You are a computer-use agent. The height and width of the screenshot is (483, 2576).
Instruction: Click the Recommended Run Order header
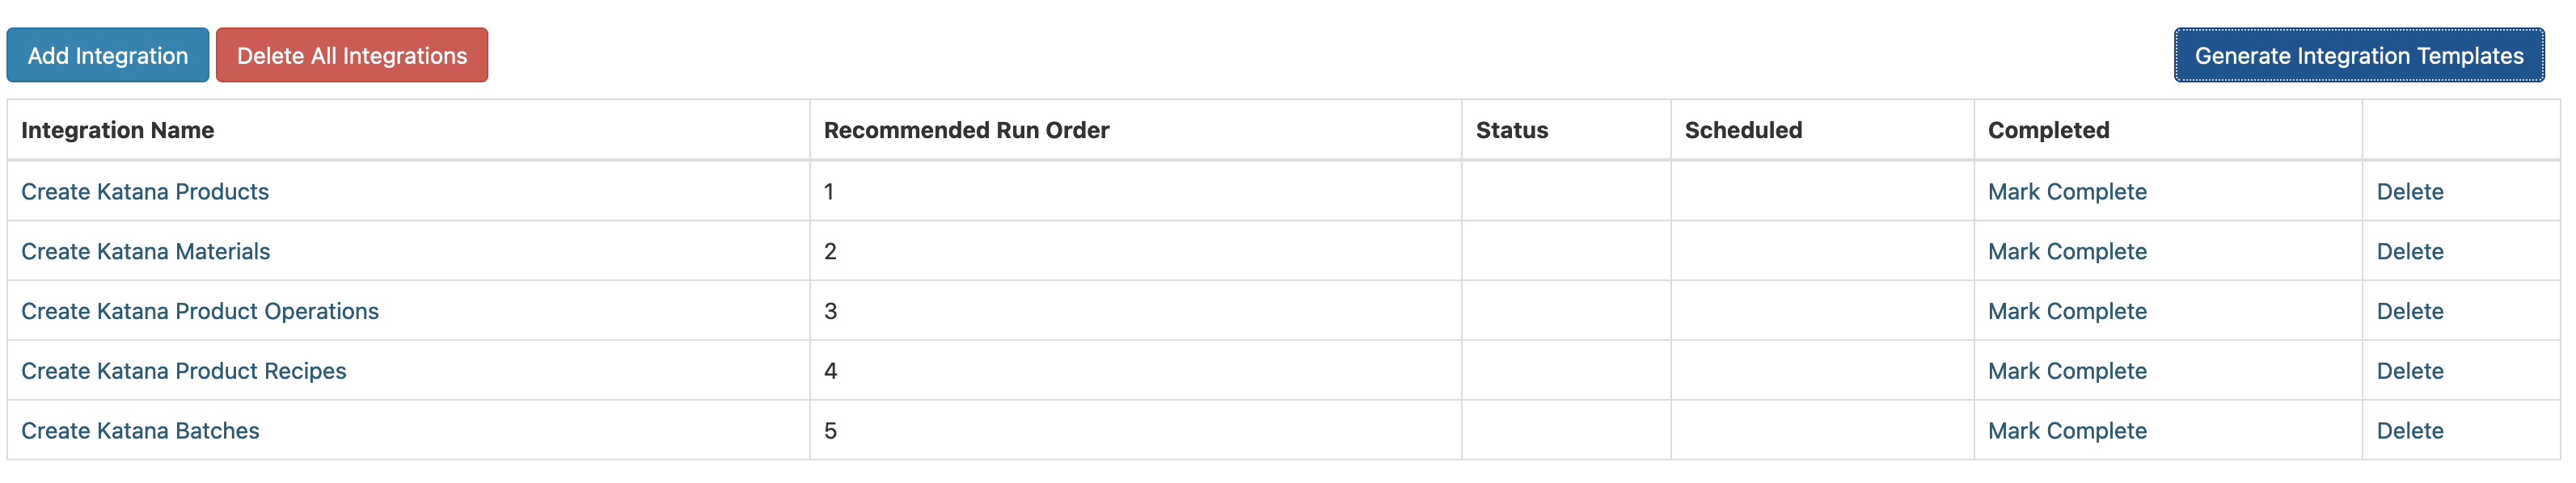[965, 130]
